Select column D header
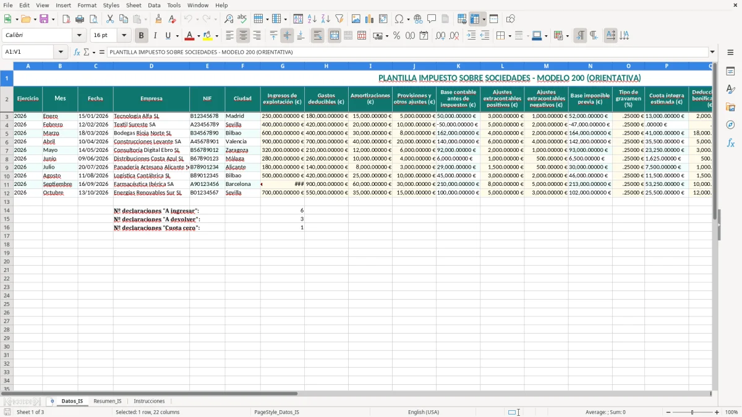The image size is (742, 417). click(151, 65)
